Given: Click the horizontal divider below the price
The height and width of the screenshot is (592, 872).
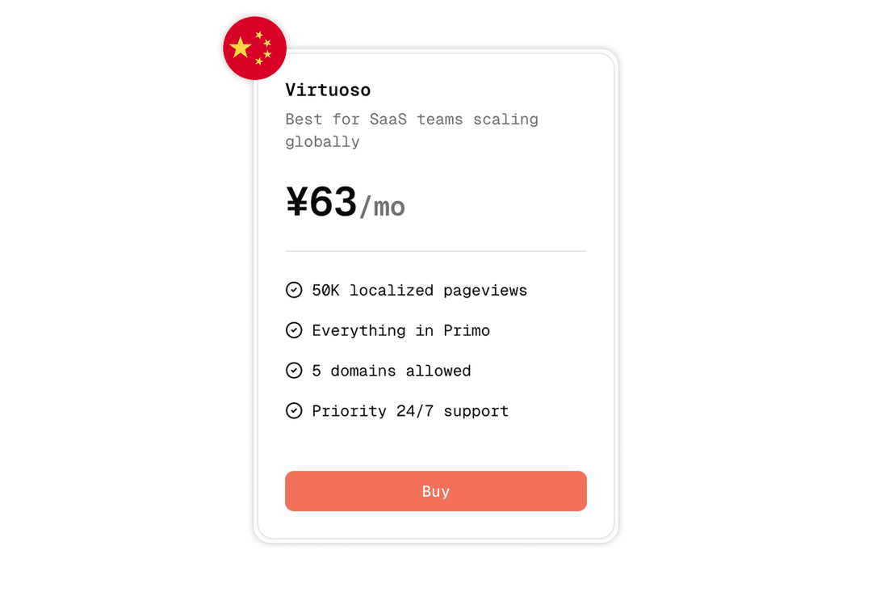Looking at the screenshot, I should coord(436,251).
